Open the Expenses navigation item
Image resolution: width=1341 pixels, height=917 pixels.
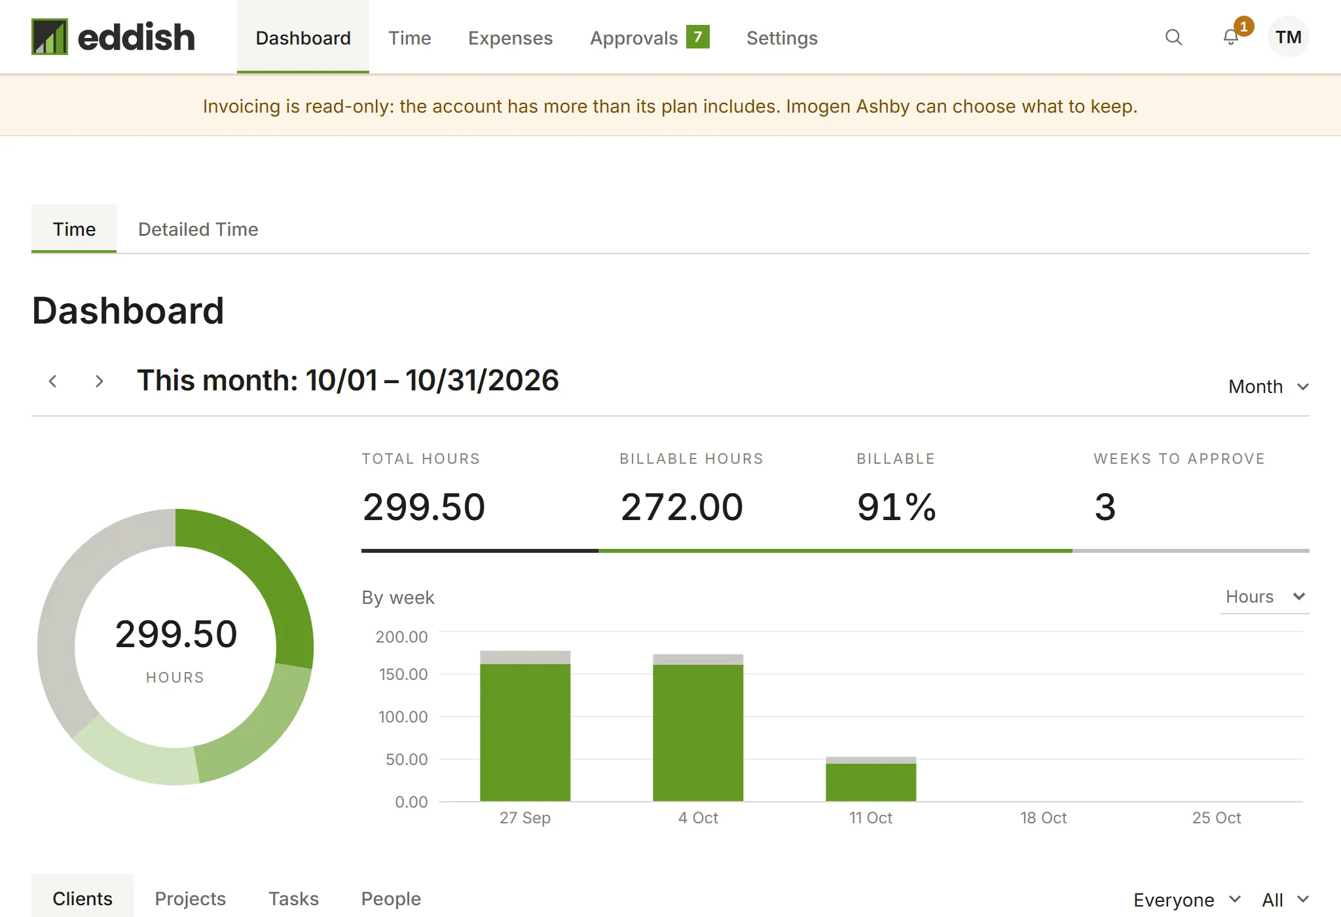click(x=510, y=38)
